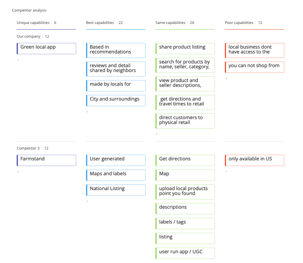Open the share product listing card
This screenshot has height=263, width=303.
pyautogui.click(x=185, y=49)
